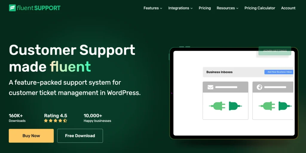
Task: Click the Downloads label
Action: (x=17, y=121)
